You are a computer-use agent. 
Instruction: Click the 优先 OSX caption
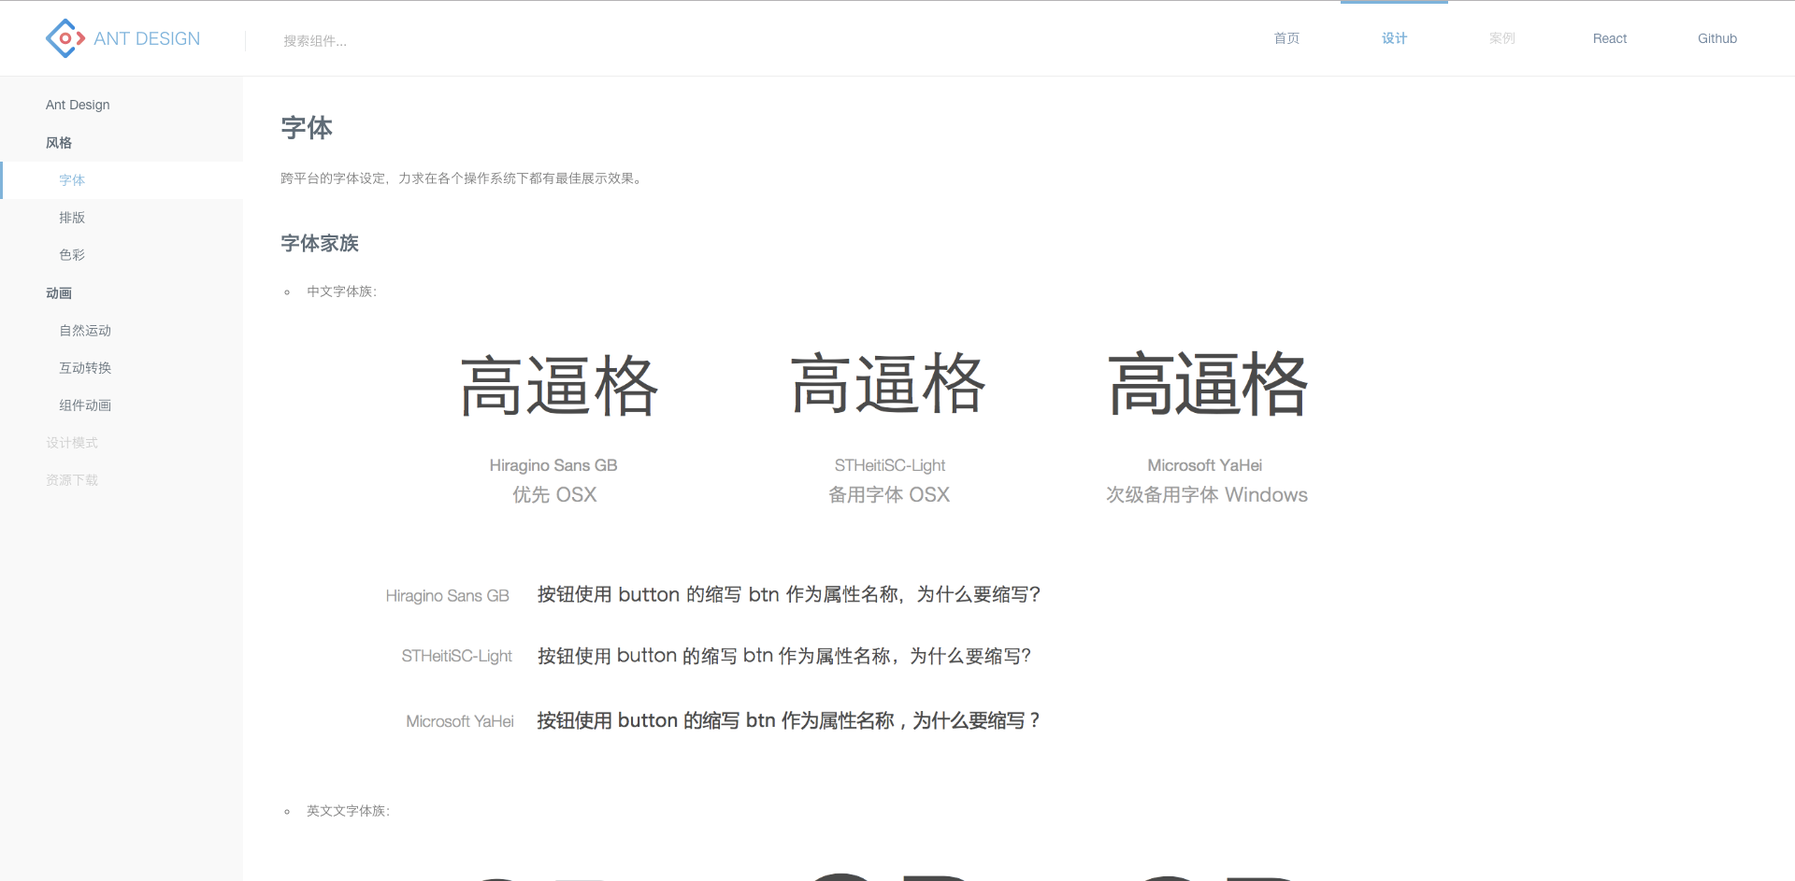pyautogui.click(x=554, y=495)
